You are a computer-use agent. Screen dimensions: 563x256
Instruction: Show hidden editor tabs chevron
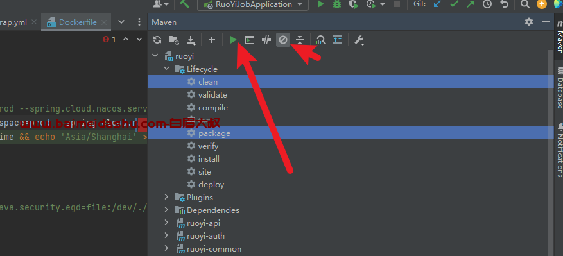click(121, 22)
